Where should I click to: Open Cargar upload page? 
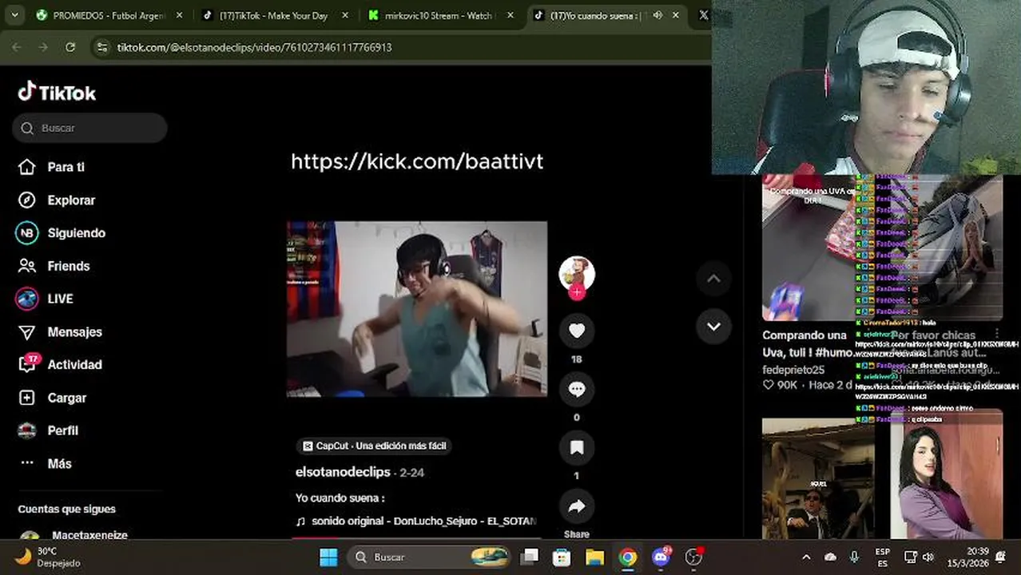click(52, 398)
